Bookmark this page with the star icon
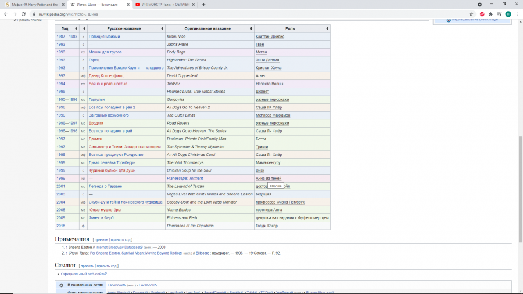Image resolution: width=523 pixels, height=294 pixels. (471, 14)
